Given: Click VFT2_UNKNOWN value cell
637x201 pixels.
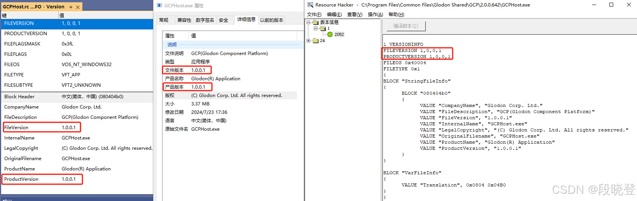Looking at the screenshot, I should point(81,85).
